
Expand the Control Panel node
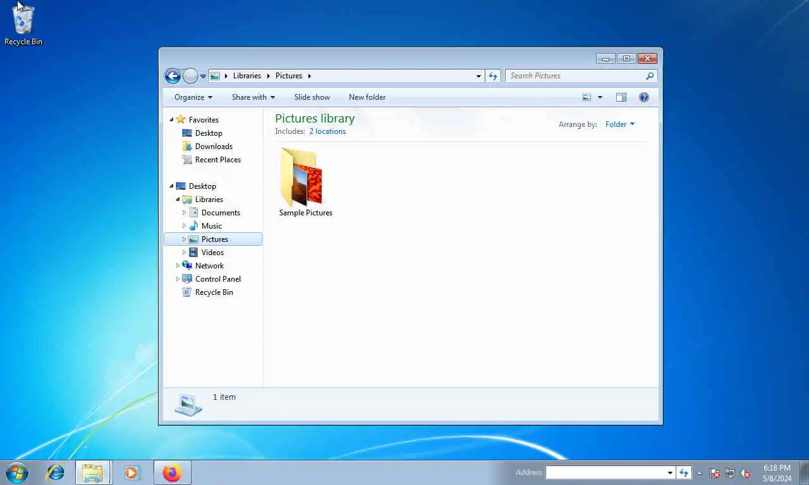click(178, 279)
